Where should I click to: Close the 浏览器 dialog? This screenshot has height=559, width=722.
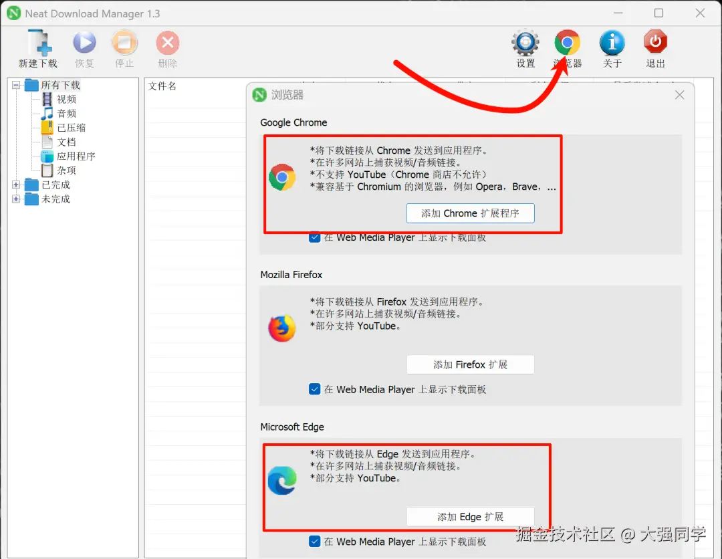(x=679, y=95)
